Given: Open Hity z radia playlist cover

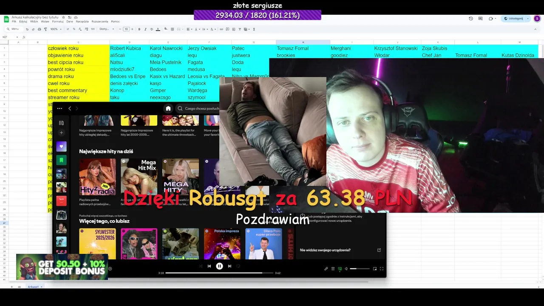Looking at the screenshot, I should point(97,177).
